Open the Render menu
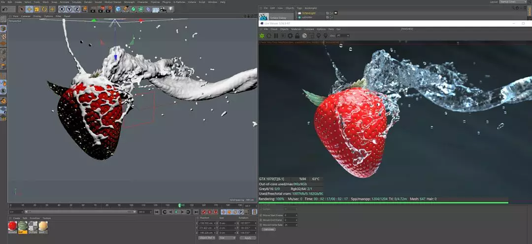 coord(88,2)
